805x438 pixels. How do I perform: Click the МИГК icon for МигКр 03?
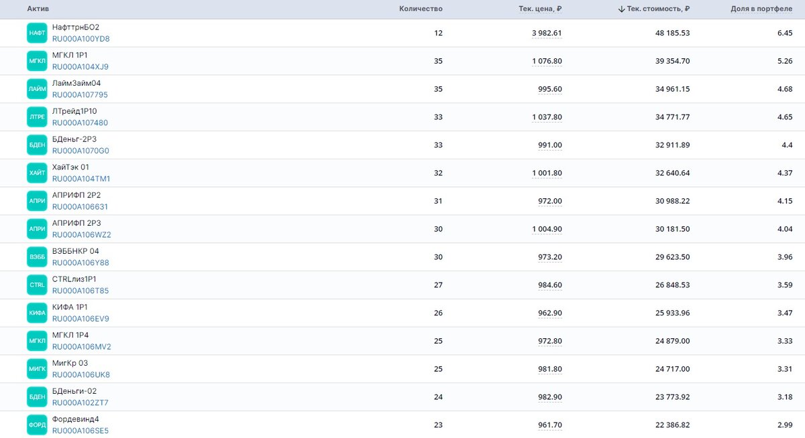pyautogui.click(x=37, y=369)
